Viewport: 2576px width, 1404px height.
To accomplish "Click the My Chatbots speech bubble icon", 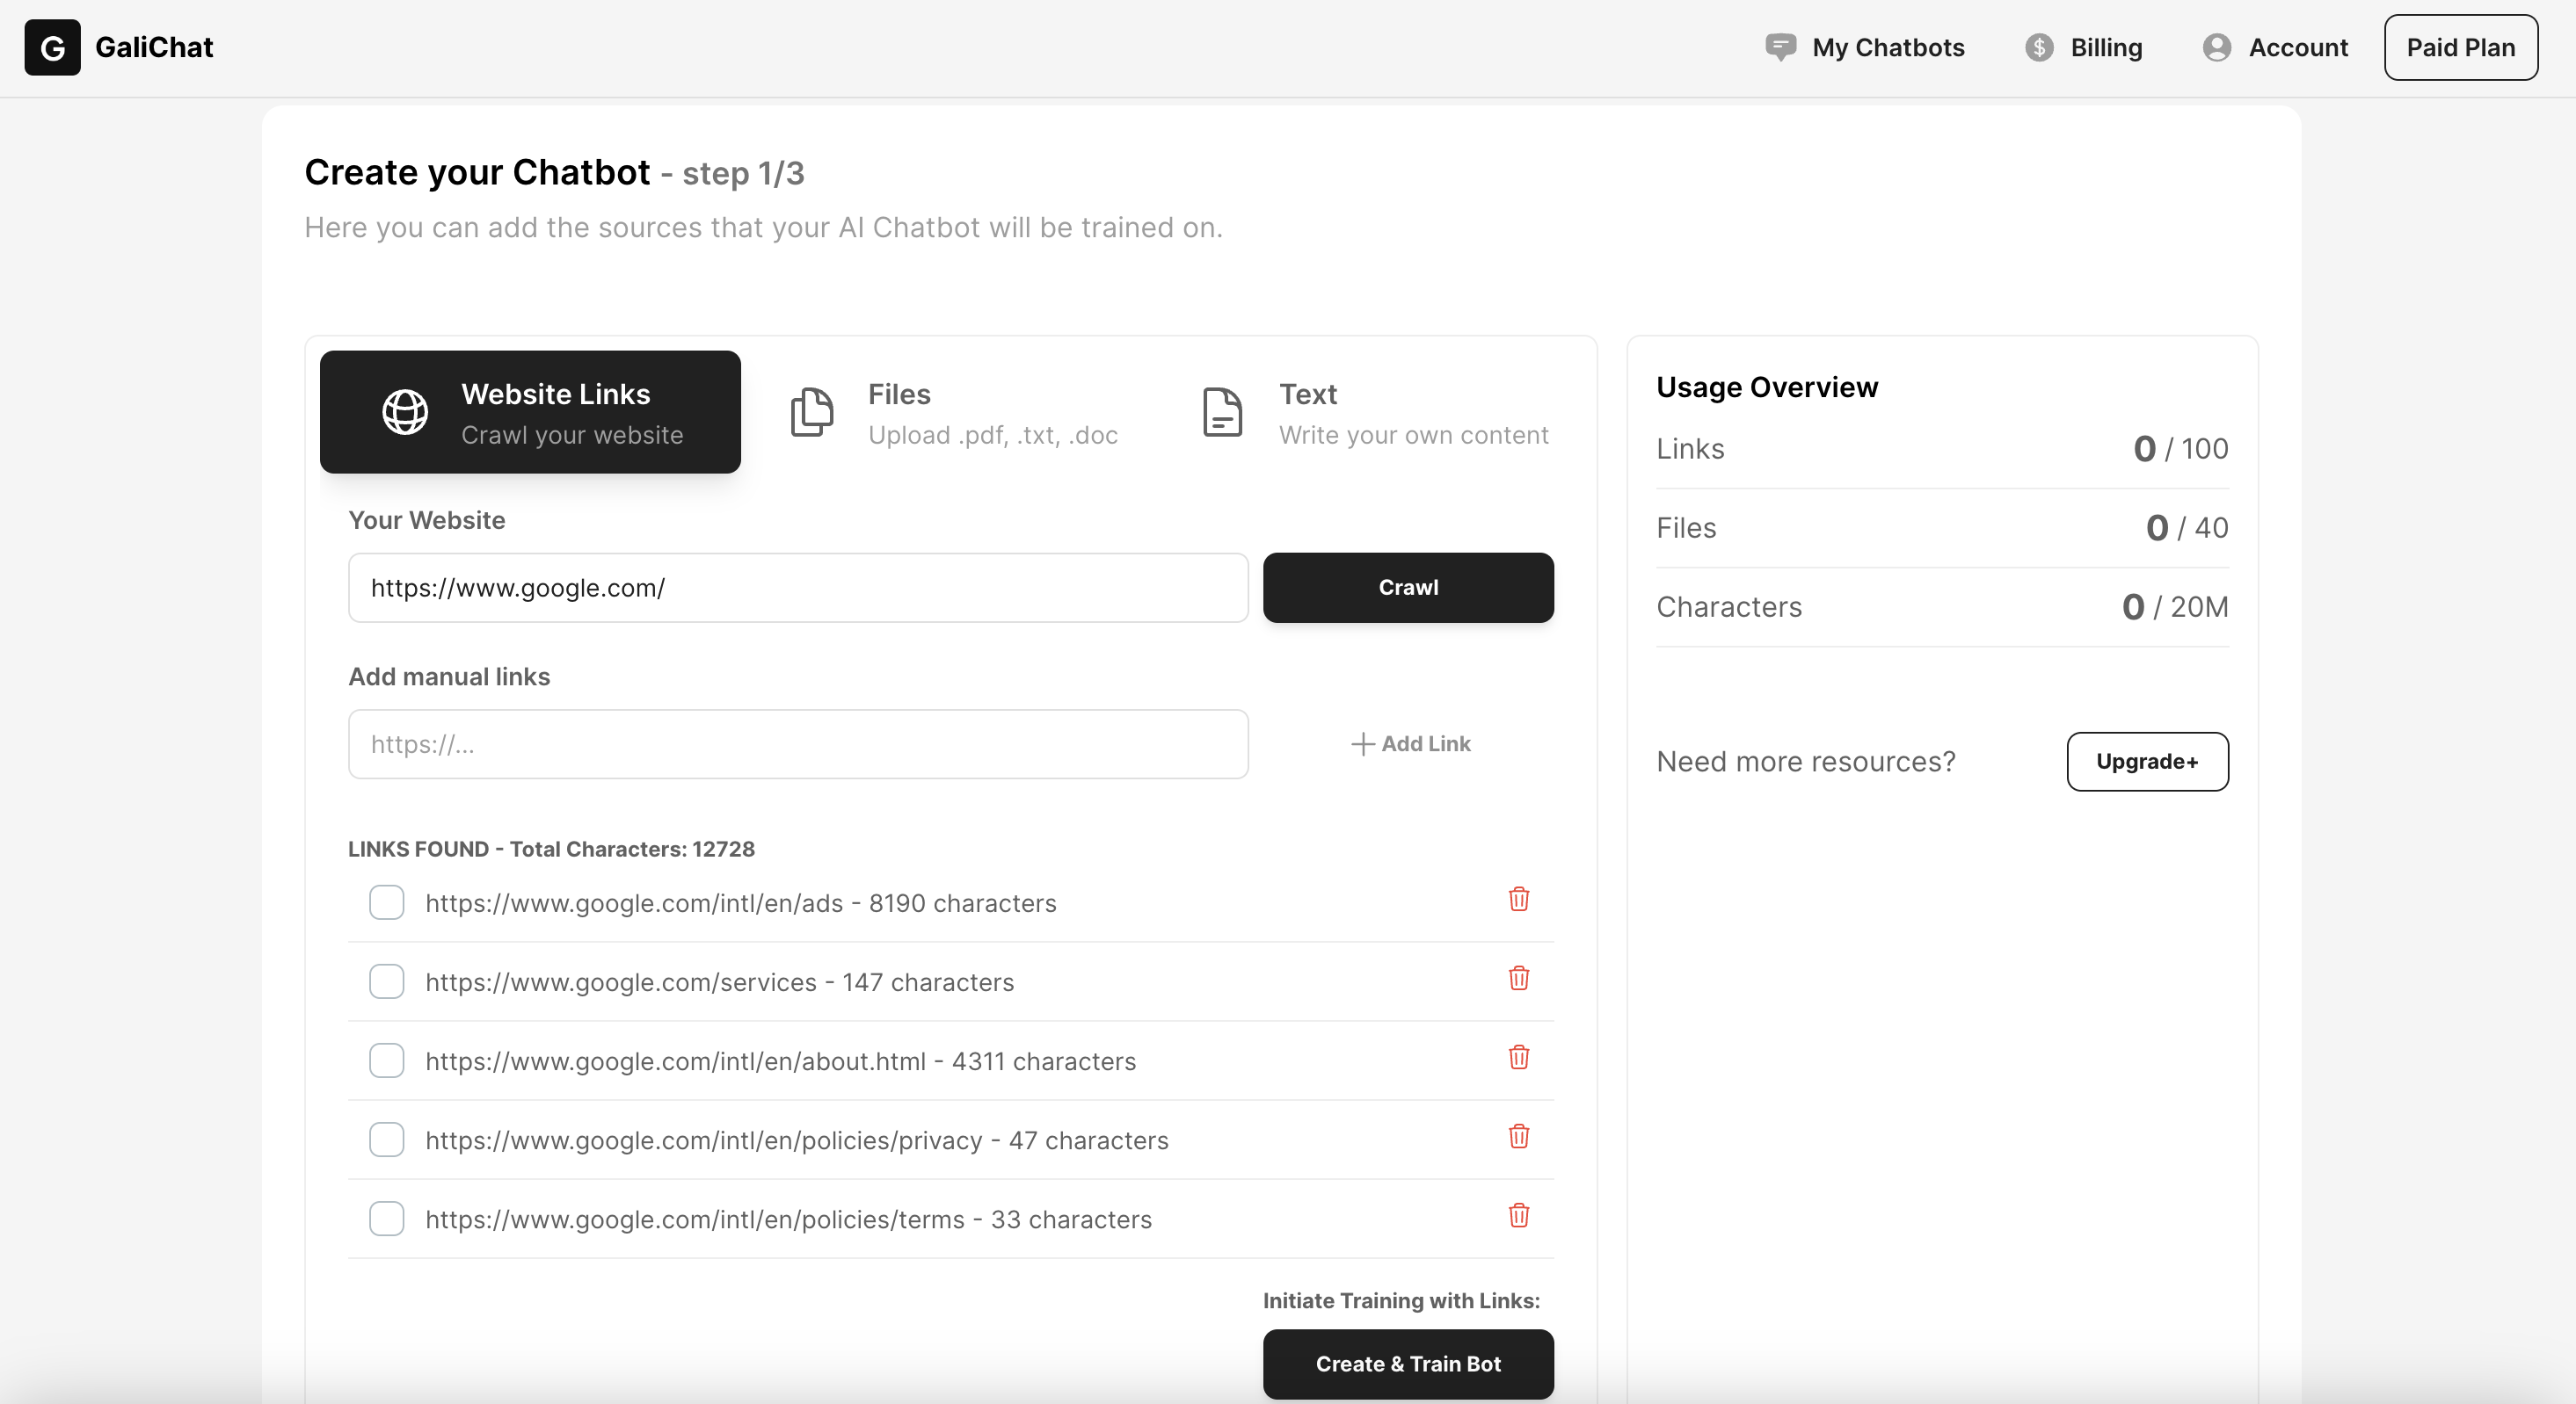I will pyautogui.click(x=1780, y=47).
